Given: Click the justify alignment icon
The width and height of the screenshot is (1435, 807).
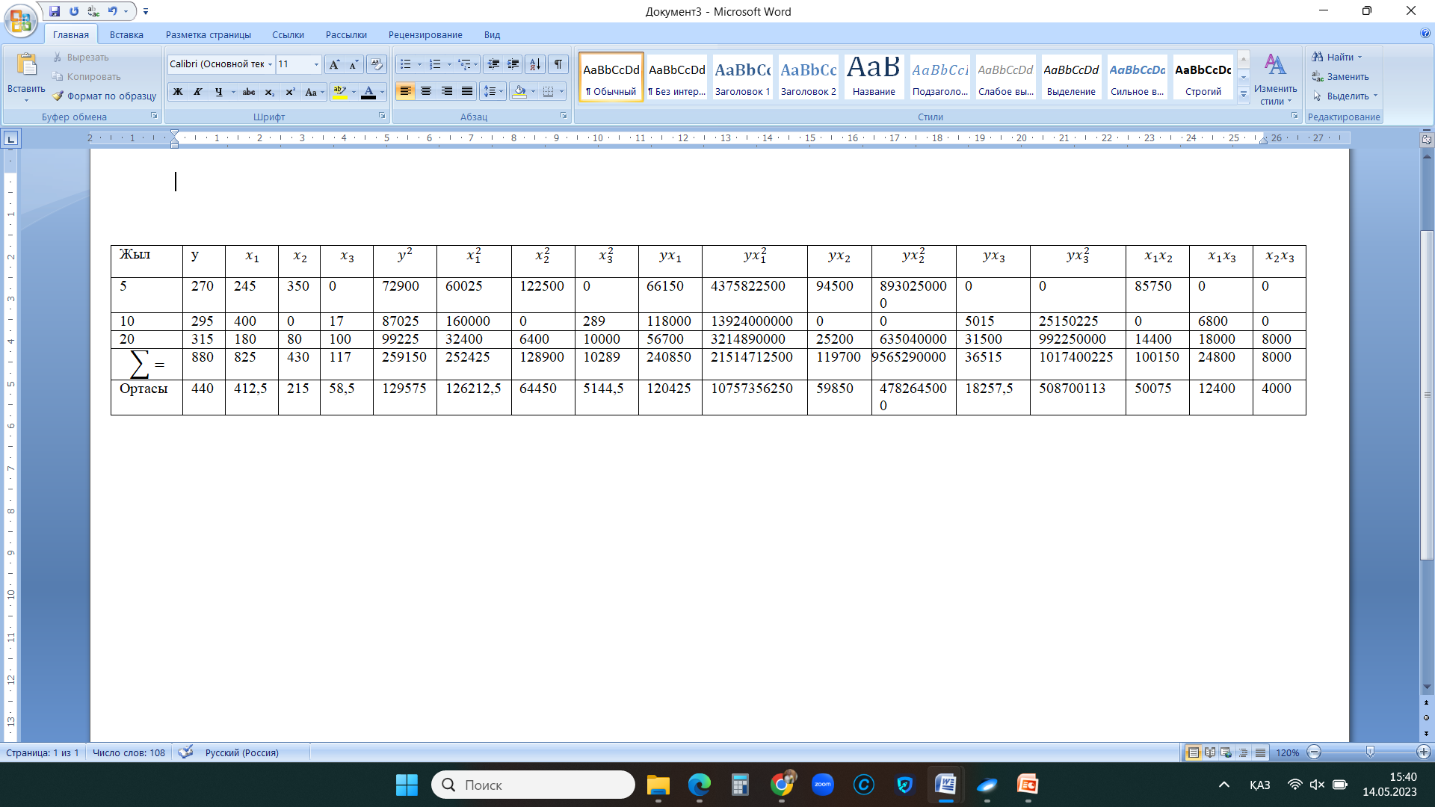Looking at the screenshot, I should click(467, 91).
